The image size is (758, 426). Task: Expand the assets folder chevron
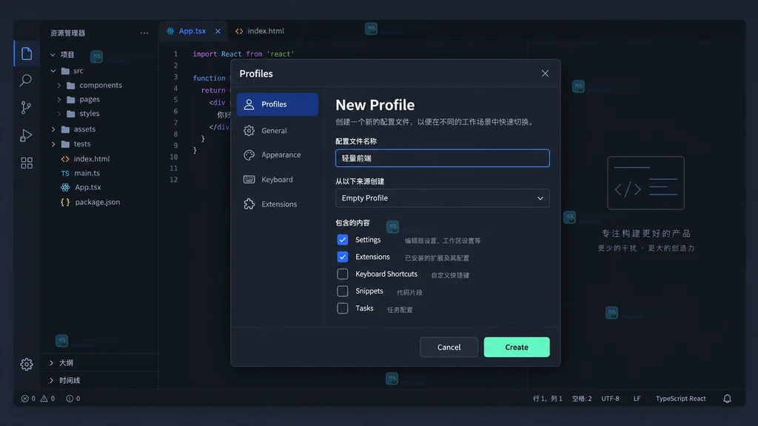(53, 129)
